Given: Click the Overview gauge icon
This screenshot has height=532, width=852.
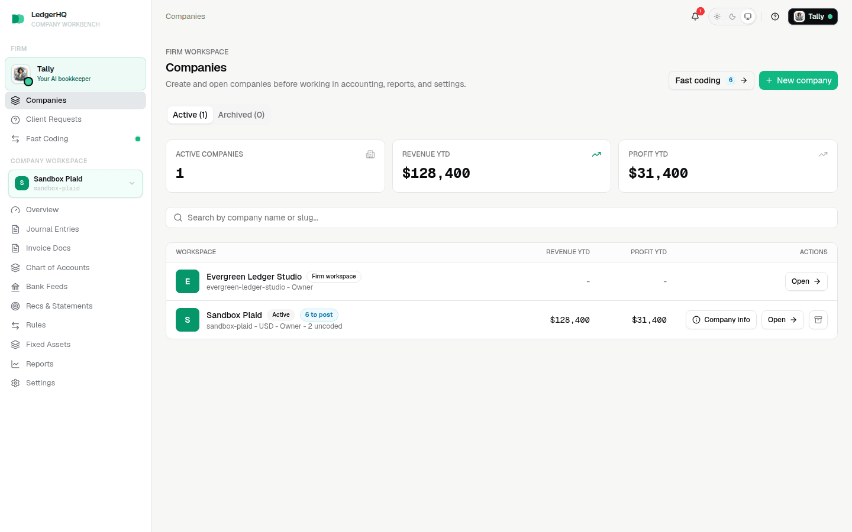Looking at the screenshot, I should 15,210.
